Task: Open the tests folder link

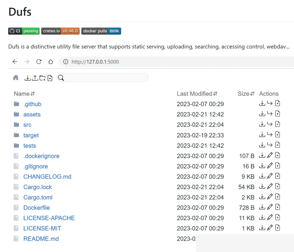Action: click(x=30, y=145)
